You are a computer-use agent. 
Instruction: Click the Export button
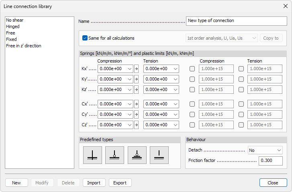click(x=120, y=183)
